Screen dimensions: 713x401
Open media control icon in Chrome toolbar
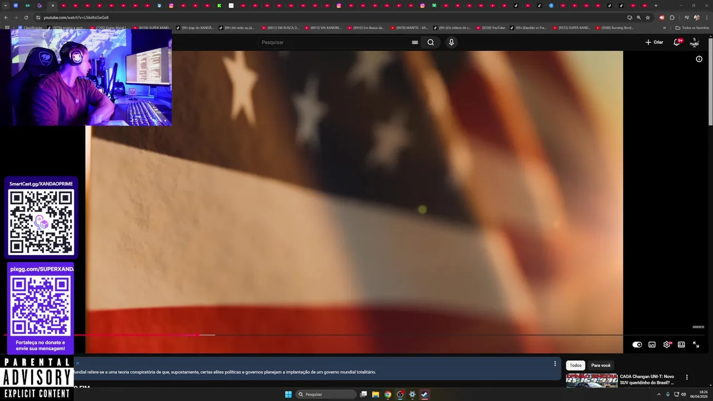click(x=686, y=17)
